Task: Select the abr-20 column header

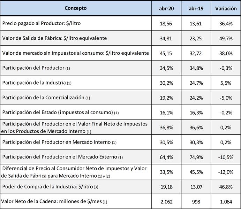Action: click(x=166, y=8)
